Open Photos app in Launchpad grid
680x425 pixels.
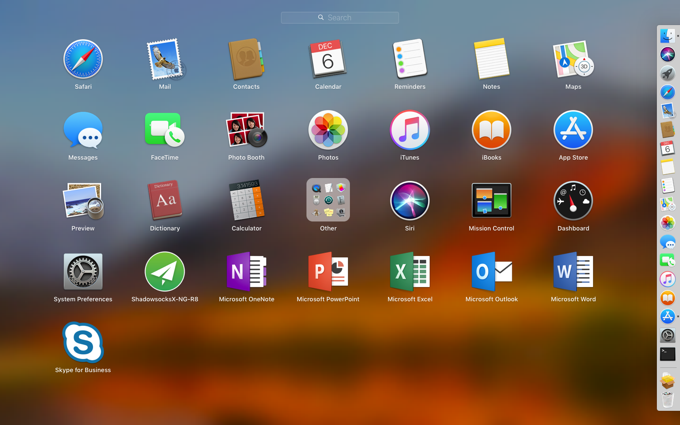point(328,130)
